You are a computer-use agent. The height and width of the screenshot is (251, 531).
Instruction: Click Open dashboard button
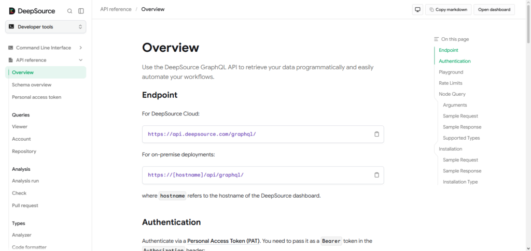494,9
